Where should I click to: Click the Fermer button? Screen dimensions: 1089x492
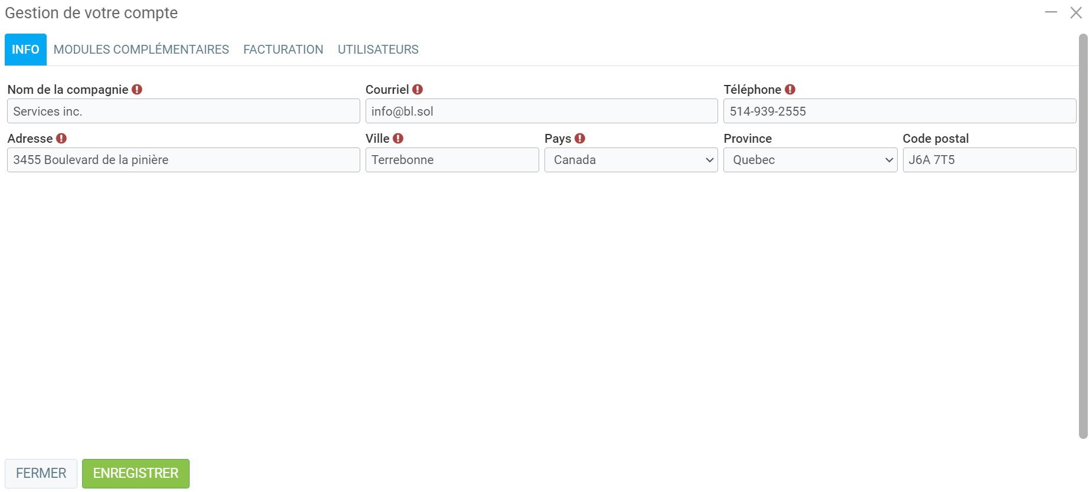click(x=41, y=473)
